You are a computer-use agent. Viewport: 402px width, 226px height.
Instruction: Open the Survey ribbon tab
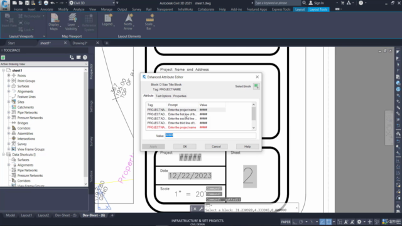click(x=136, y=9)
